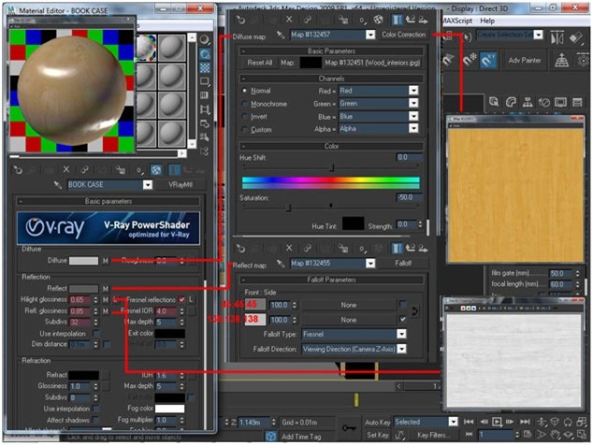Open the Green channel dropdown
Viewport: 593px width, 445px height.
pyautogui.click(x=413, y=103)
